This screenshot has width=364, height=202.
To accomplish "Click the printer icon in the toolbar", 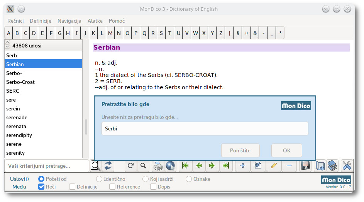I will pyautogui.click(x=158, y=166).
